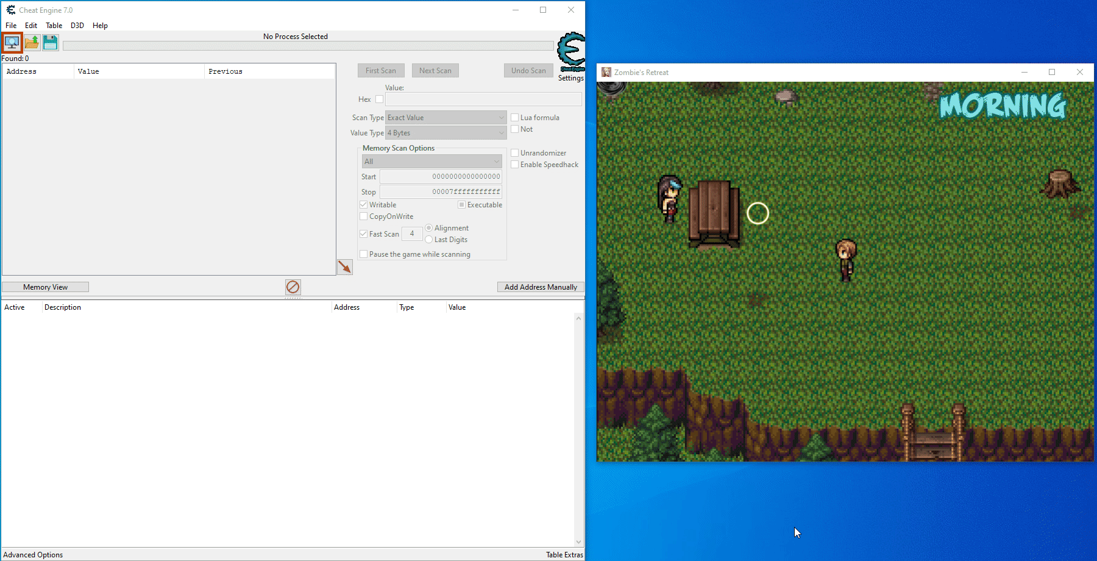Image resolution: width=1097 pixels, height=561 pixels.
Task: Click the Previous column header in results
Action: tap(269, 71)
